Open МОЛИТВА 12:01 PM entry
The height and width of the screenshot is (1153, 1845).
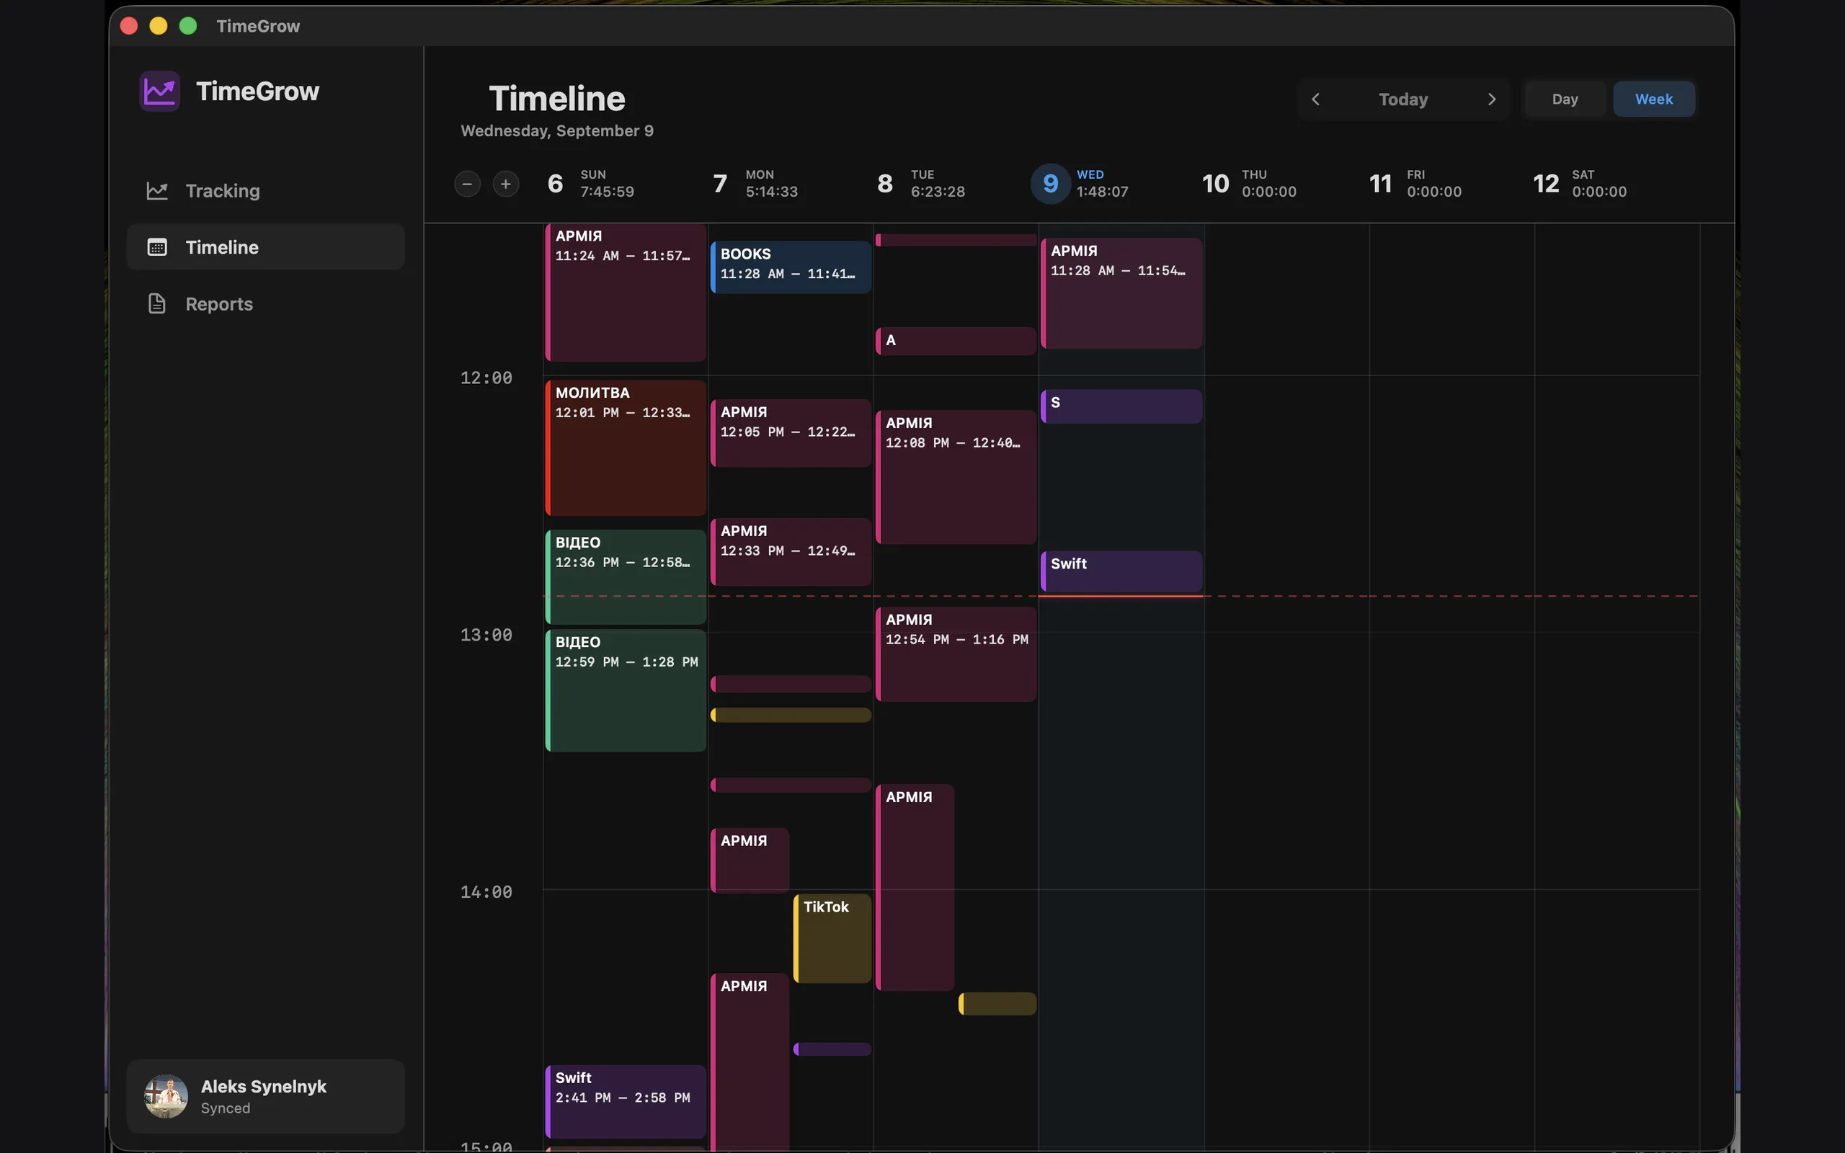point(626,448)
